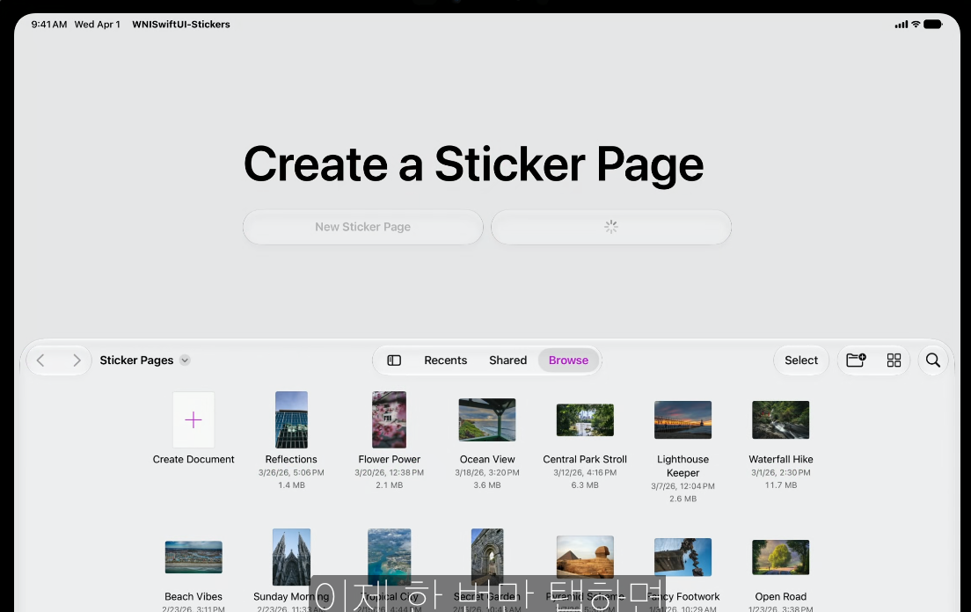Image resolution: width=971 pixels, height=612 pixels.
Task: Click the Waterfall Hike file name
Action: (x=781, y=459)
